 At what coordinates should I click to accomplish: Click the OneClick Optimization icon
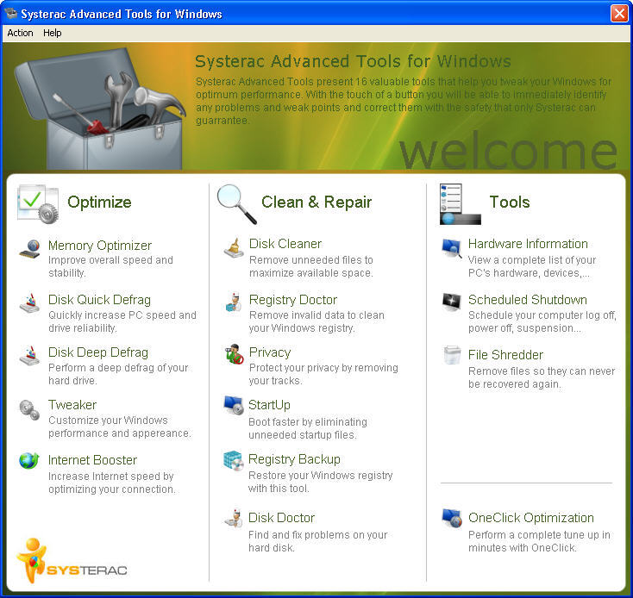click(452, 518)
